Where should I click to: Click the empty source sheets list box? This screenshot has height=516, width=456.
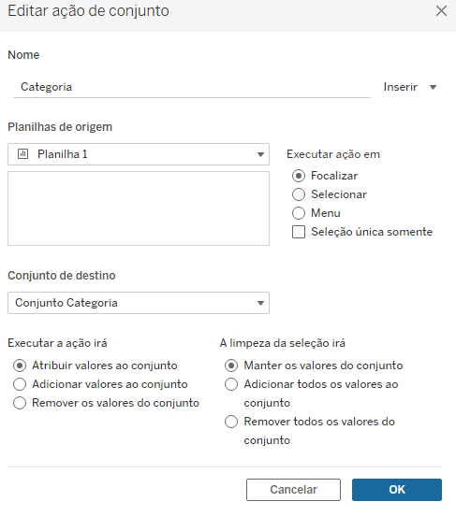pyautogui.click(x=139, y=208)
